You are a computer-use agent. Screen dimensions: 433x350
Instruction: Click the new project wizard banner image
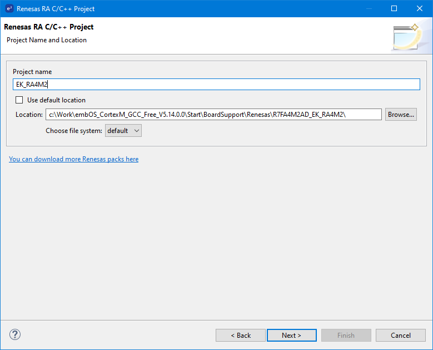tap(409, 37)
